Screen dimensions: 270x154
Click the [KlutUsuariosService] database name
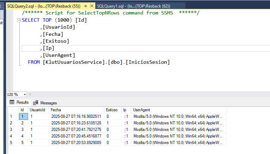click(74, 62)
